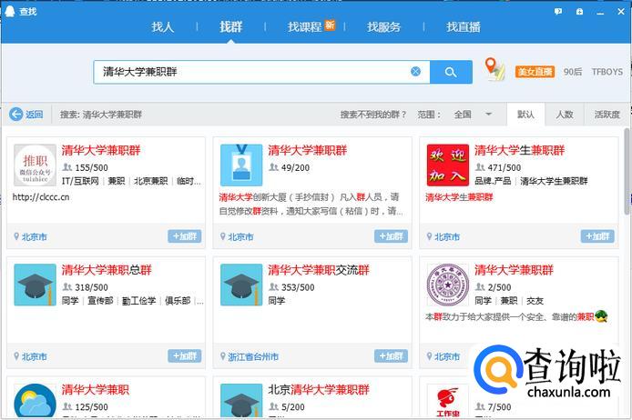Join the 155/500 清华大学兼职群 with +加群

(185, 236)
